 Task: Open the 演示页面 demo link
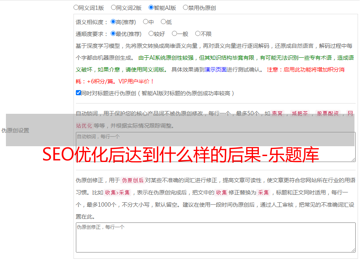click(216, 70)
